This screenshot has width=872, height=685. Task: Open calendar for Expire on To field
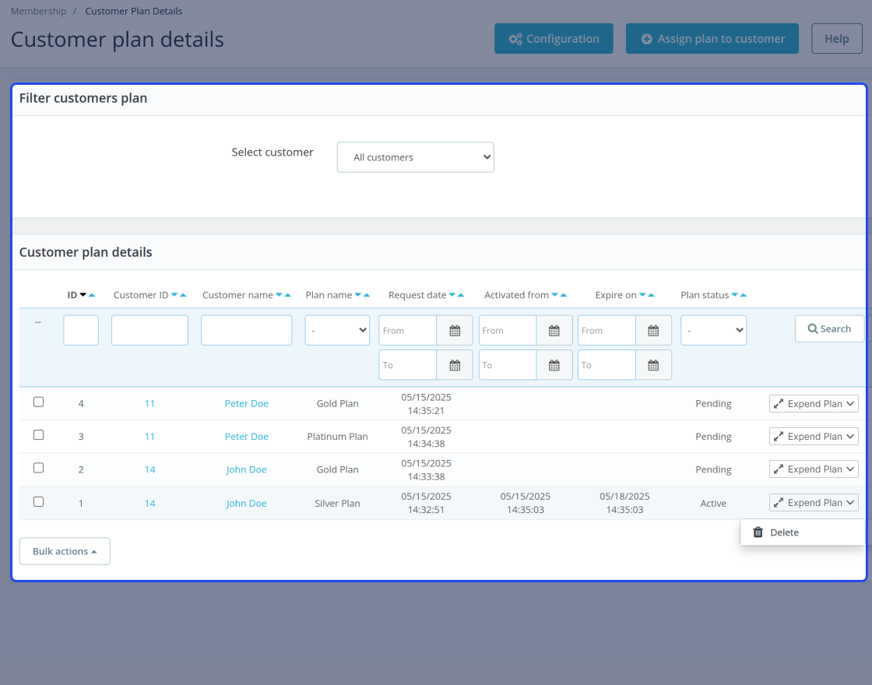tap(653, 365)
